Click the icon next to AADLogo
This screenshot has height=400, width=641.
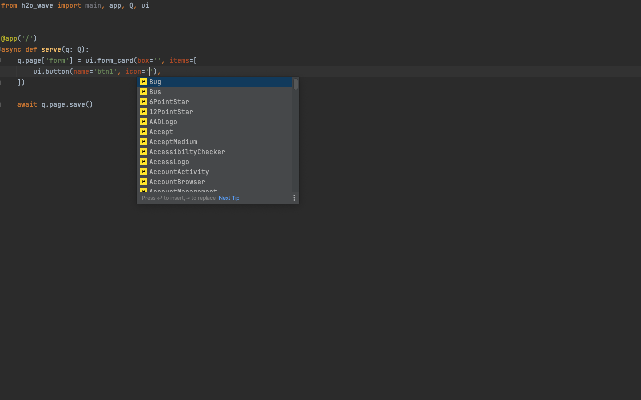pyautogui.click(x=143, y=122)
